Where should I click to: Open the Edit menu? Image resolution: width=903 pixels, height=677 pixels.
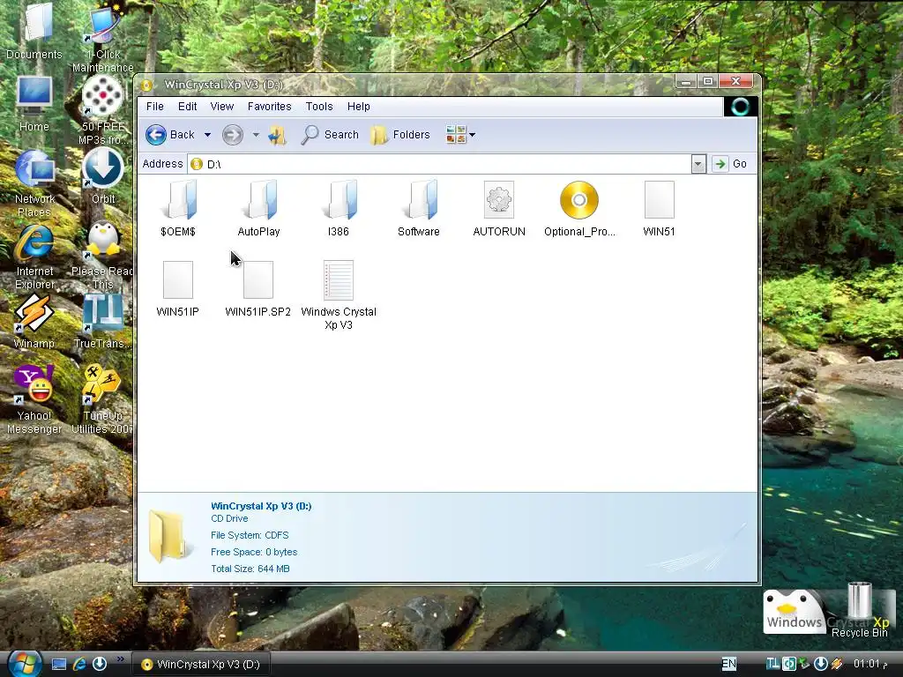[187, 107]
